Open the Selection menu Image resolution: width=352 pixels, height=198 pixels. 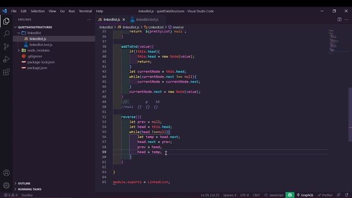[x=37, y=11]
